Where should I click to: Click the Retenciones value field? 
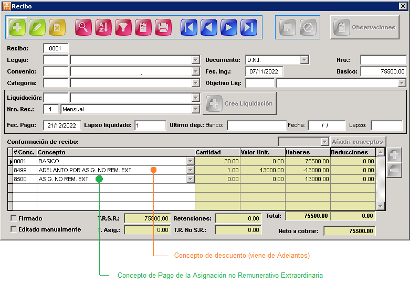coord(238,218)
